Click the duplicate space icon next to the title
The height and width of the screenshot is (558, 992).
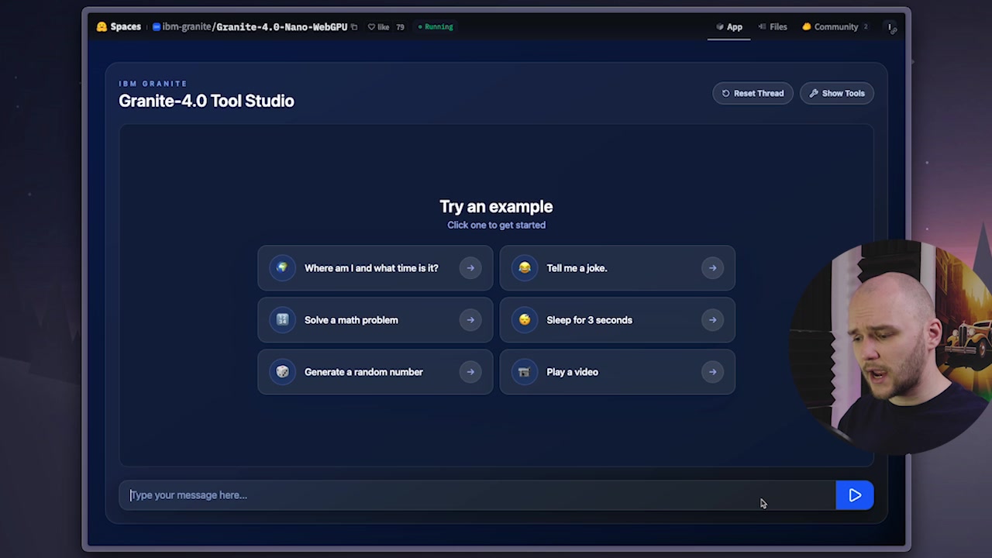pyautogui.click(x=354, y=26)
